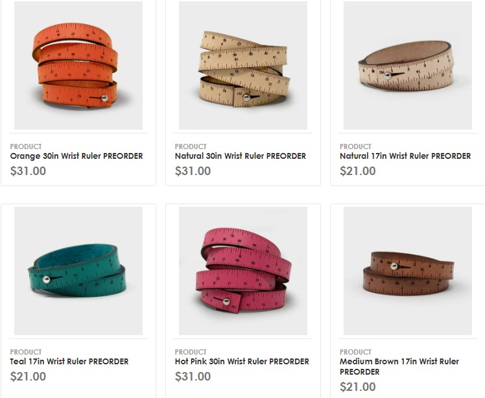Image resolution: width=485 pixels, height=398 pixels.
Task: Click the Natural 17in Wrist Ruler PREORDER title
Action: pyautogui.click(x=405, y=156)
